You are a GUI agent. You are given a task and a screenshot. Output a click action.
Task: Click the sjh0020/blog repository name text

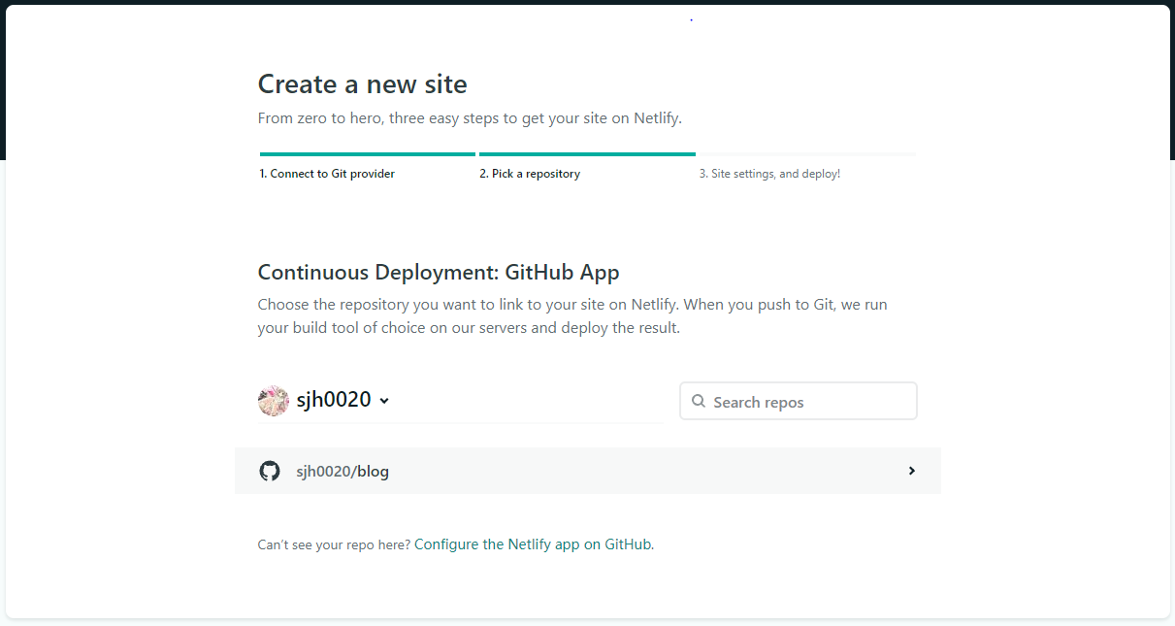click(342, 471)
